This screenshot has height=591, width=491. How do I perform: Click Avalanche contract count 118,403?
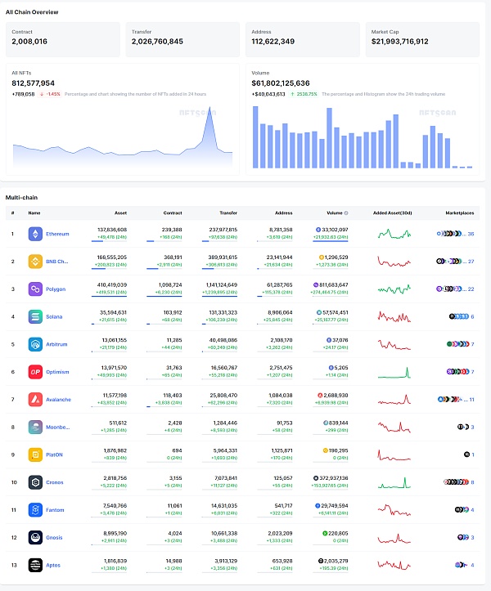(x=173, y=396)
